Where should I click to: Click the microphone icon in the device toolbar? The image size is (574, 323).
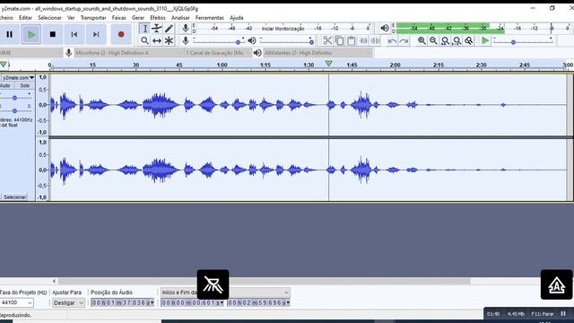pos(68,53)
